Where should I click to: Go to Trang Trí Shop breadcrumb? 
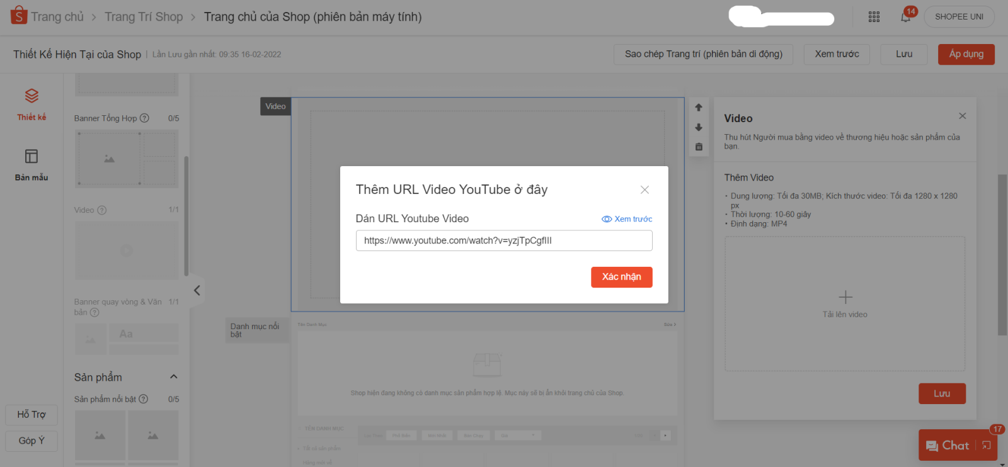(144, 17)
